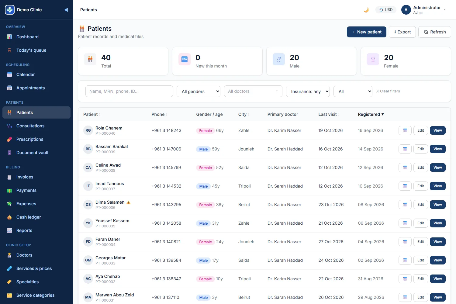
Task: Click the Reports chart icon
Action: click(9, 230)
